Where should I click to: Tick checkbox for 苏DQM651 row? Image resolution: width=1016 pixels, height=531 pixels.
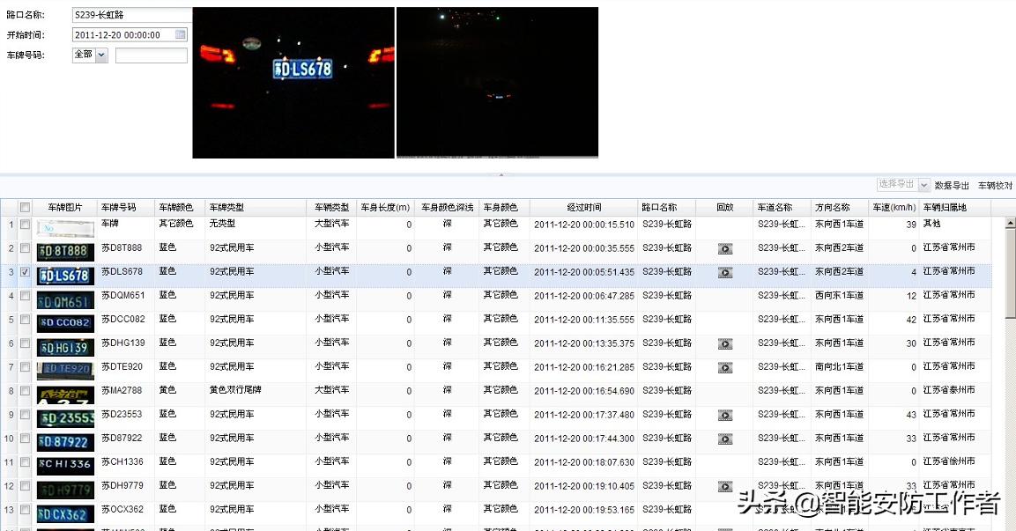click(25, 295)
